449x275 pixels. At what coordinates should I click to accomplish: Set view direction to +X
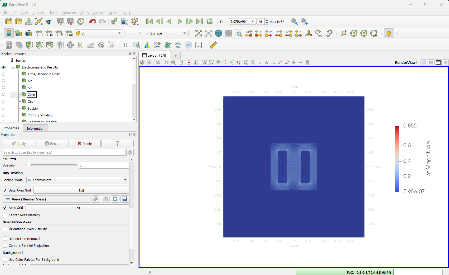tap(249, 33)
